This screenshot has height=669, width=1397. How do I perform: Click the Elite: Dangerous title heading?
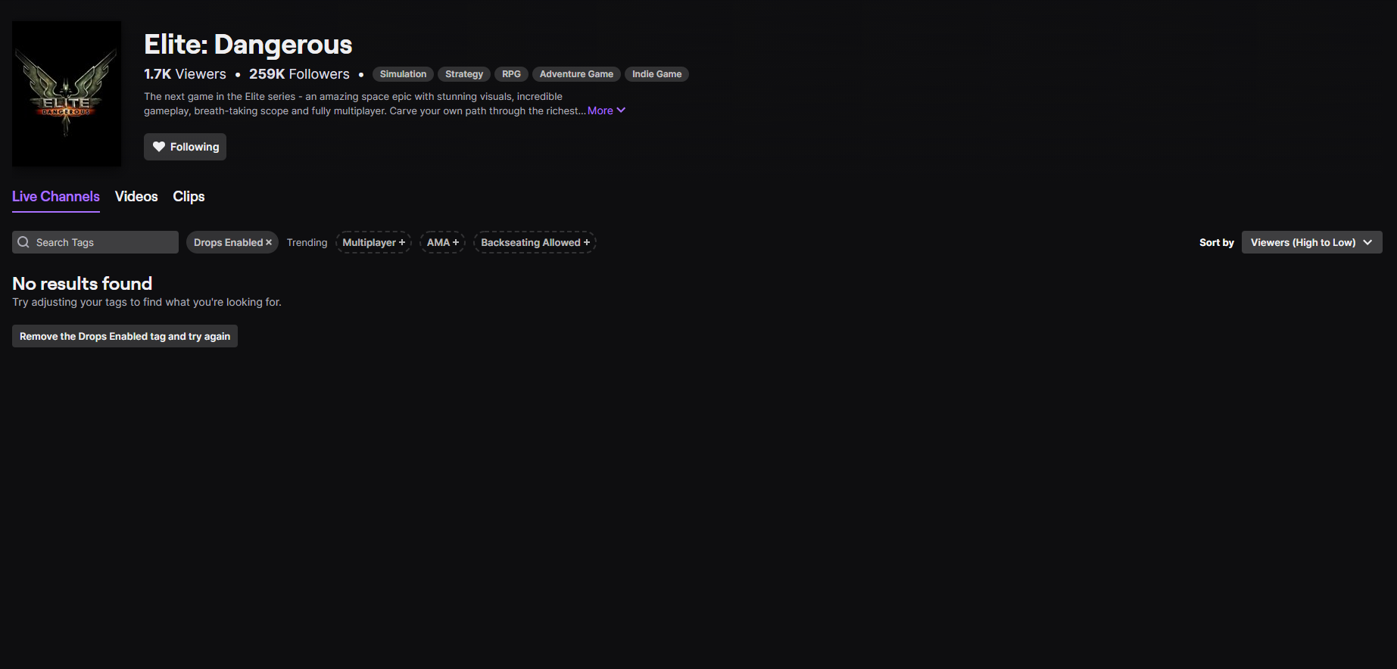pyautogui.click(x=248, y=45)
